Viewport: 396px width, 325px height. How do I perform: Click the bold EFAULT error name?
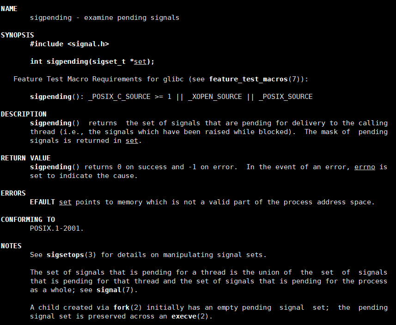pyautogui.click(x=43, y=202)
